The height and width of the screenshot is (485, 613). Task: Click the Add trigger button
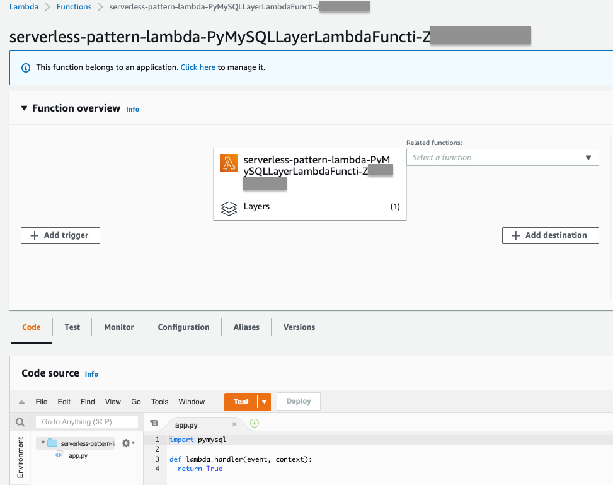tap(60, 235)
